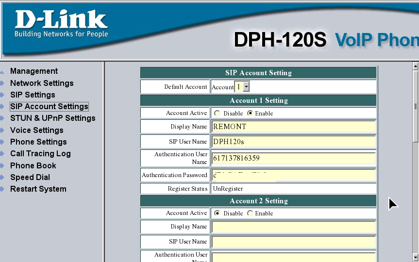This screenshot has width=419, height=262.
Task: Select Enable for Account 2 Active
Action: (x=250, y=213)
